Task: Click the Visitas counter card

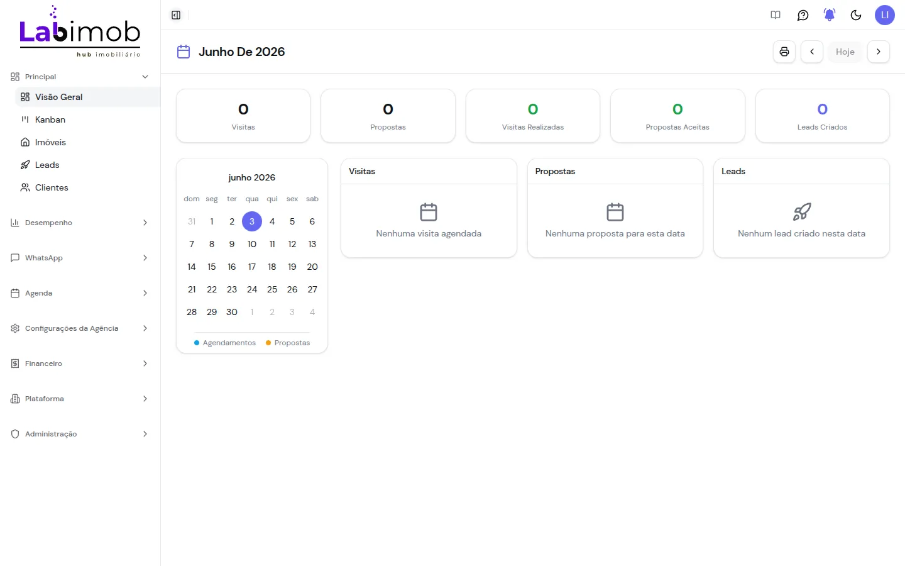Action: 243,116
